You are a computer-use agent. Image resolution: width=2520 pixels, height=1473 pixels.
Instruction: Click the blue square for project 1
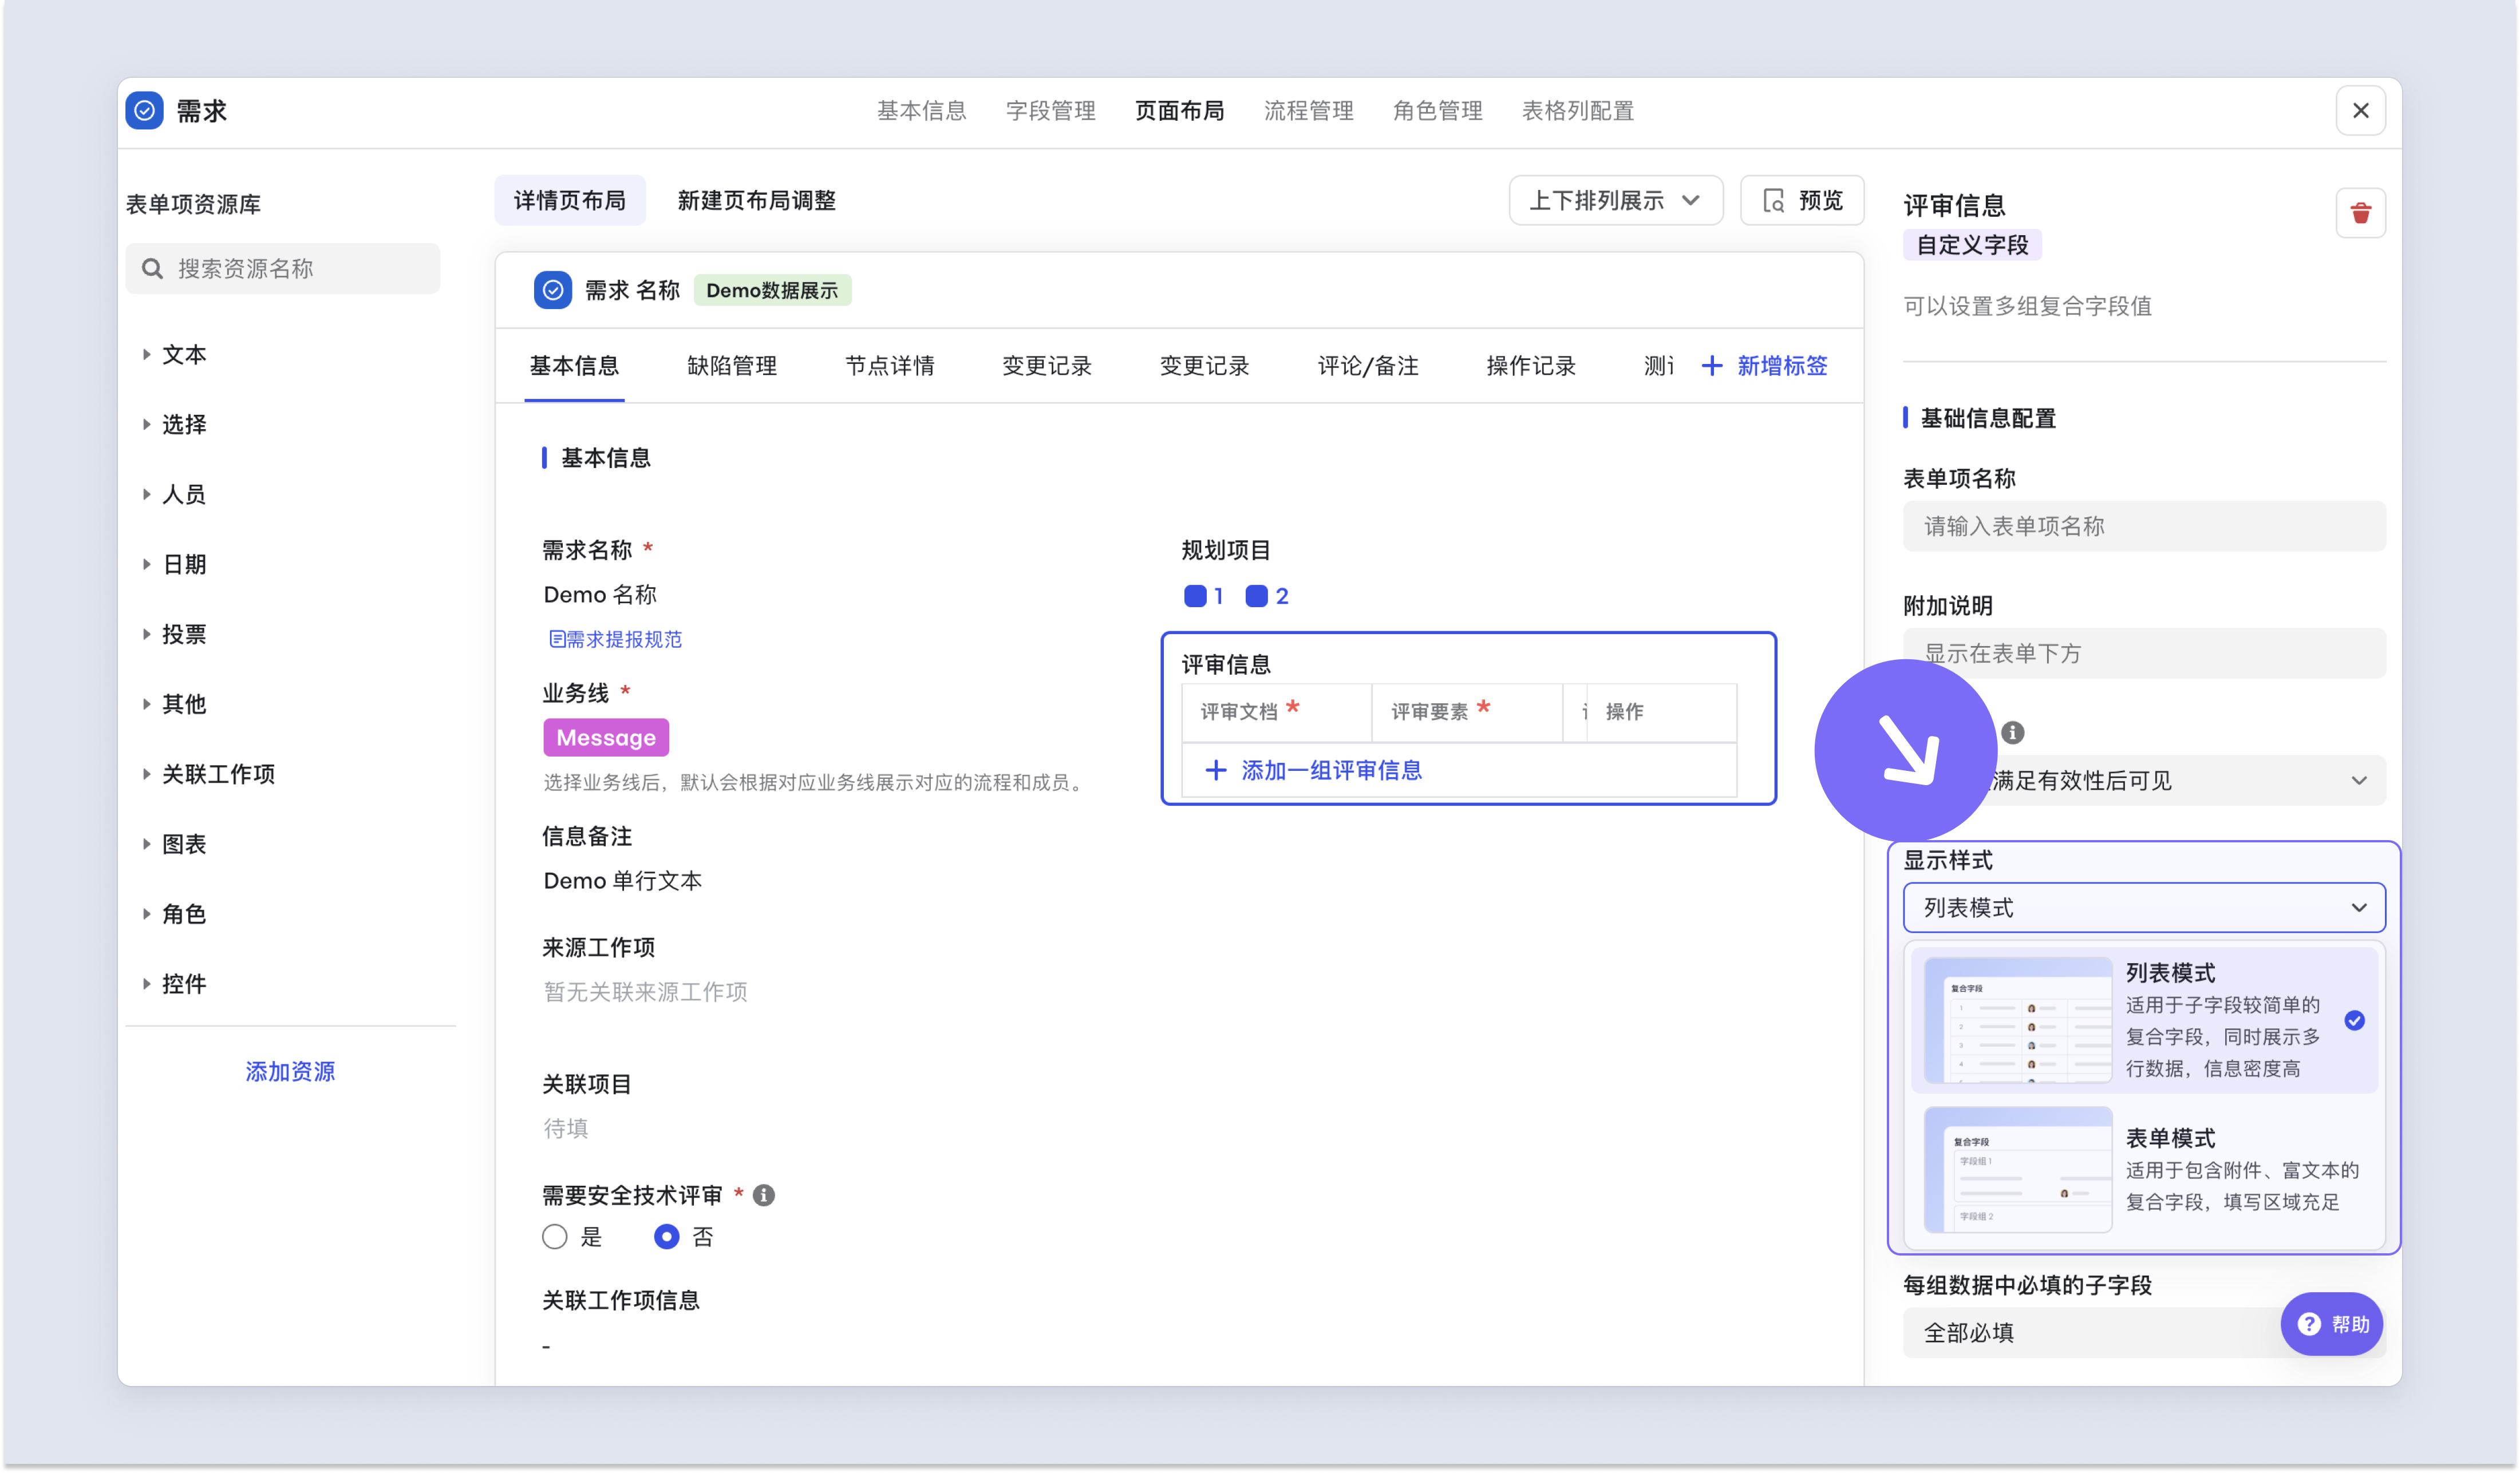(1195, 597)
